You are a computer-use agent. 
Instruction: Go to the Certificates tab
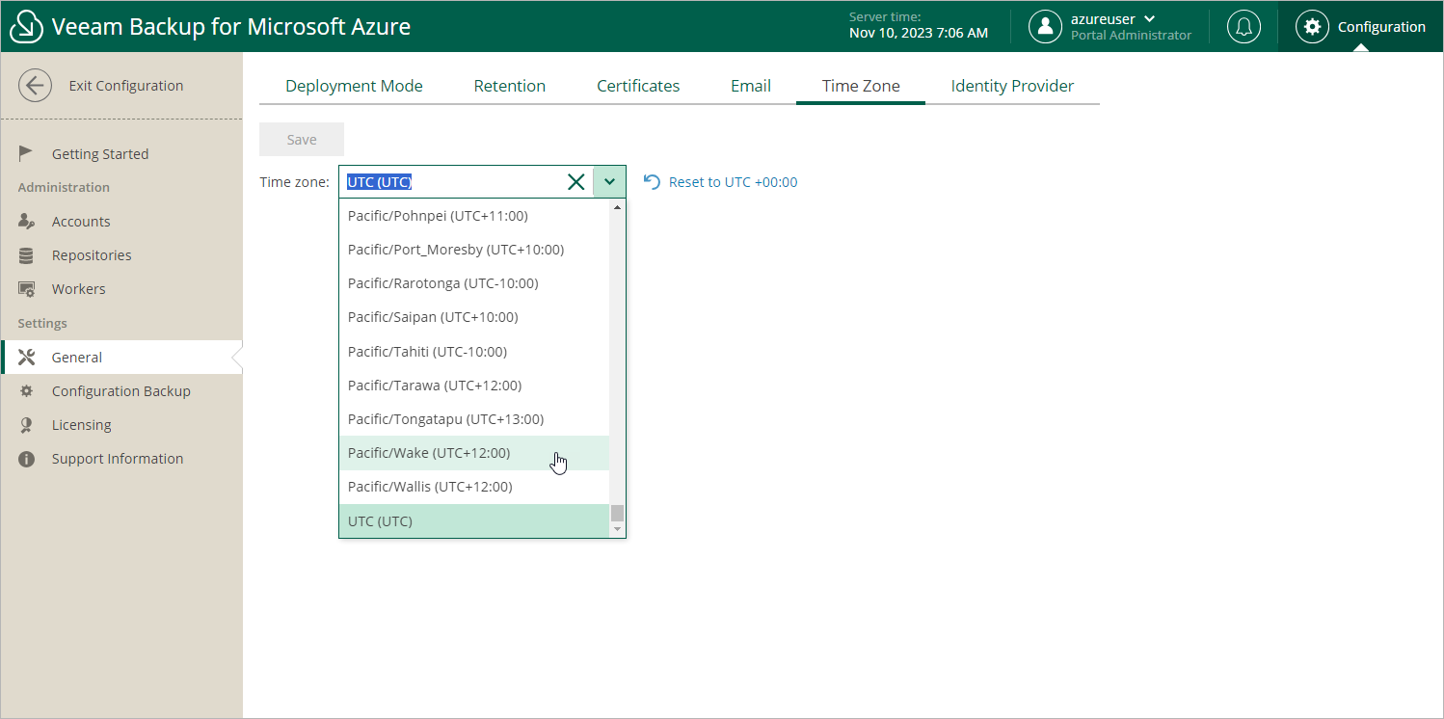click(x=638, y=86)
